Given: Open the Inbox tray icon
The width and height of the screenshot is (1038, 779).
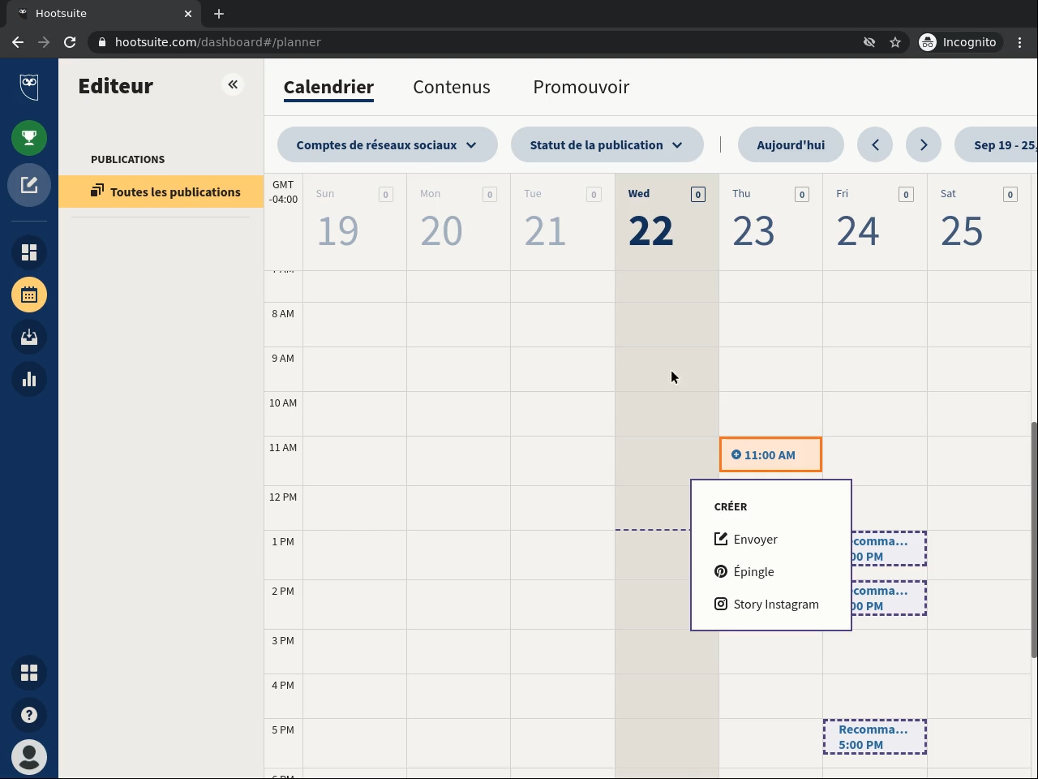Looking at the screenshot, I should (x=29, y=337).
